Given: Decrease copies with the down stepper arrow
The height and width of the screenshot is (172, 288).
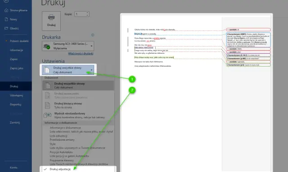Looking at the screenshot, I should tap(87, 15).
